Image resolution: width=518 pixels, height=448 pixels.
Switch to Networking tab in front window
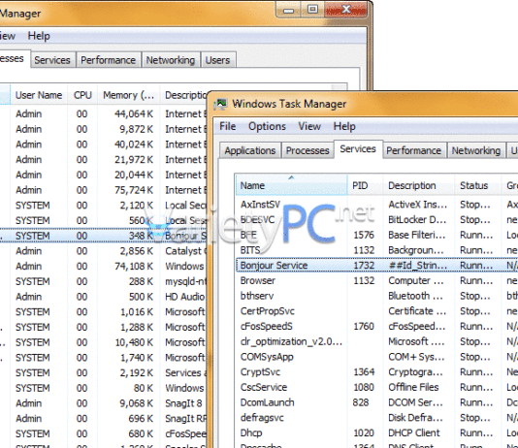point(476,150)
